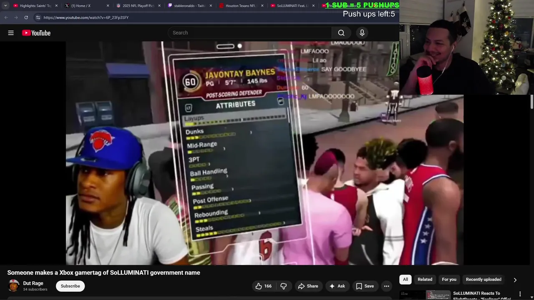The height and width of the screenshot is (300, 534).
Task: Focus the YouTube search box
Action: pyautogui.click(x=250, y=33)
